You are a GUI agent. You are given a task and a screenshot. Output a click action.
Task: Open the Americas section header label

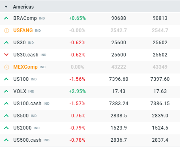24,7
